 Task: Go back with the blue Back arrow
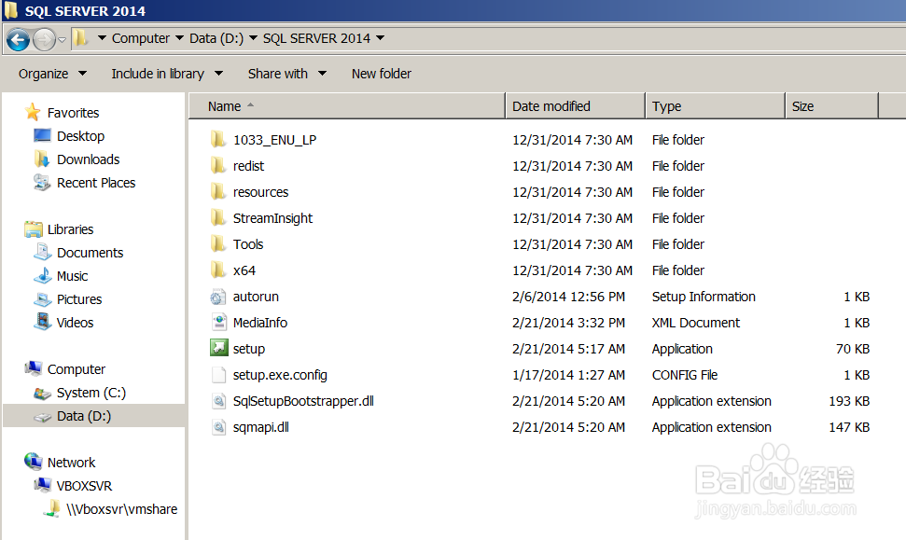click(x=18, y=39)
